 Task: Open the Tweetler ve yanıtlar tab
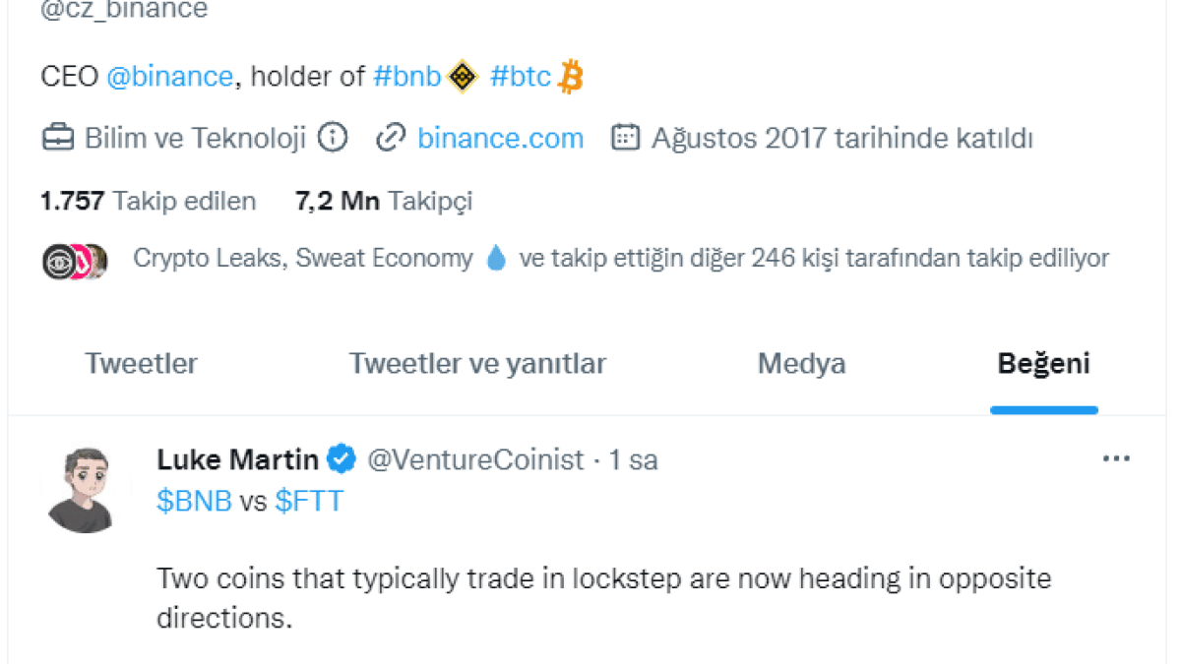477,364
